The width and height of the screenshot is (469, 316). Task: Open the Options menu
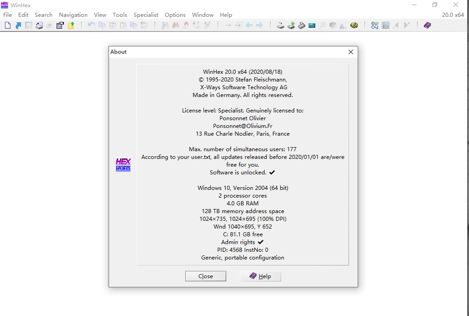point(175,15)
